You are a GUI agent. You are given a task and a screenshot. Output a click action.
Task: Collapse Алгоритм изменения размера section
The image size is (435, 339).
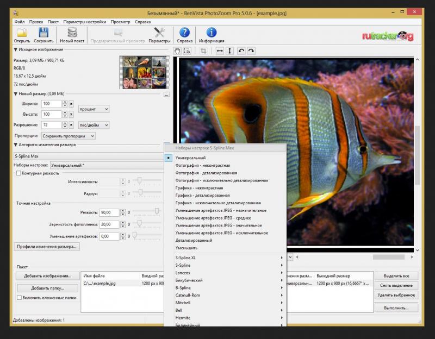[16, 145]
